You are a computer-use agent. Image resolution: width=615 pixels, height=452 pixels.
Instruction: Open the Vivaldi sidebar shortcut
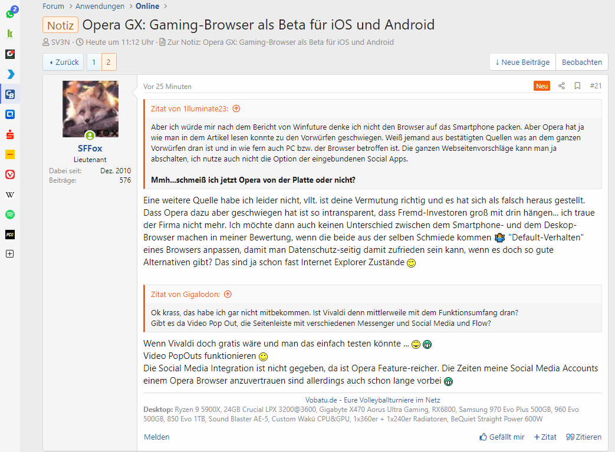[x=10, y=174]
